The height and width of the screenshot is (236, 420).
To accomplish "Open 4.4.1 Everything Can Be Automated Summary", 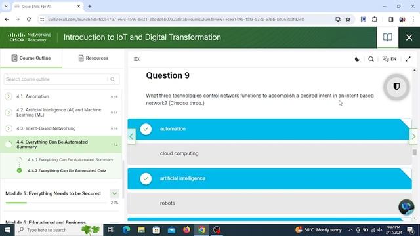I will tap(70, 160).
